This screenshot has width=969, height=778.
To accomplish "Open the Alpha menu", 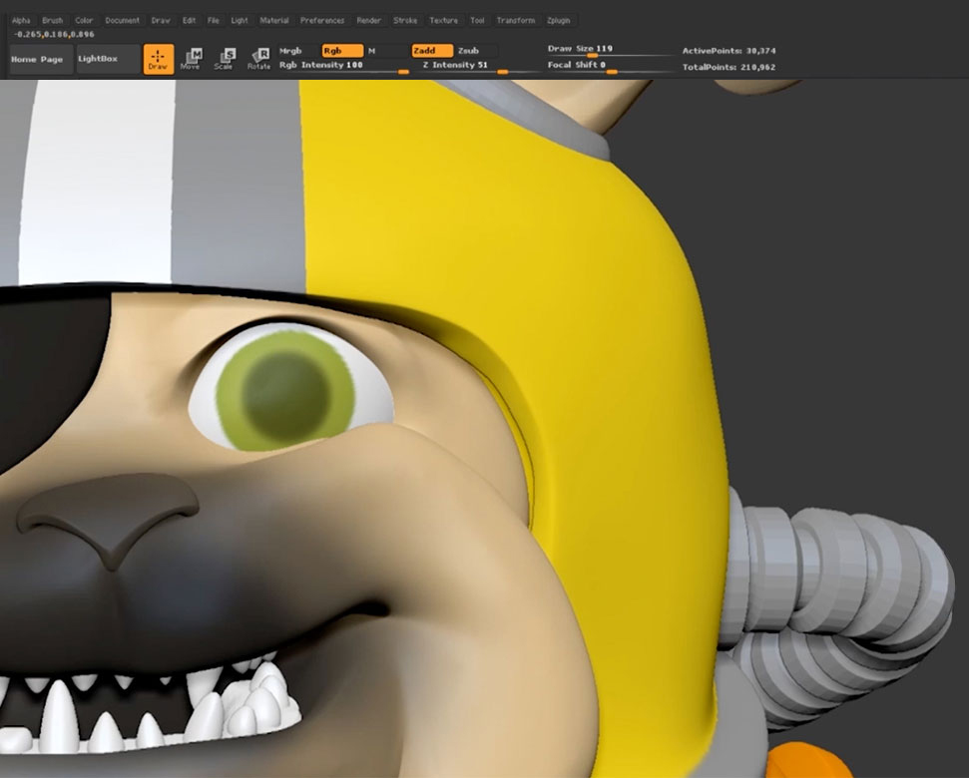I will 22,20.
